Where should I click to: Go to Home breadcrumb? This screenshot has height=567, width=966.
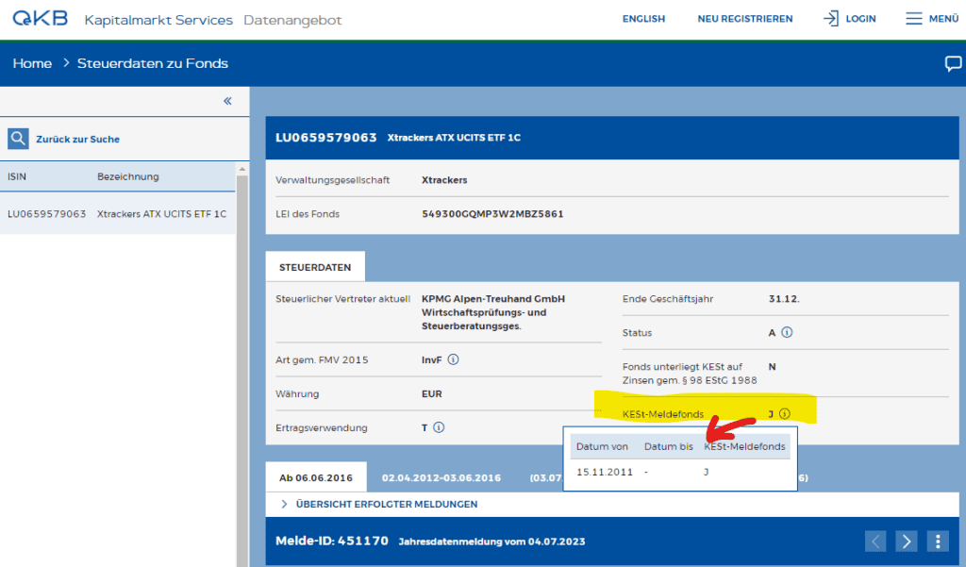click(32, 63)
